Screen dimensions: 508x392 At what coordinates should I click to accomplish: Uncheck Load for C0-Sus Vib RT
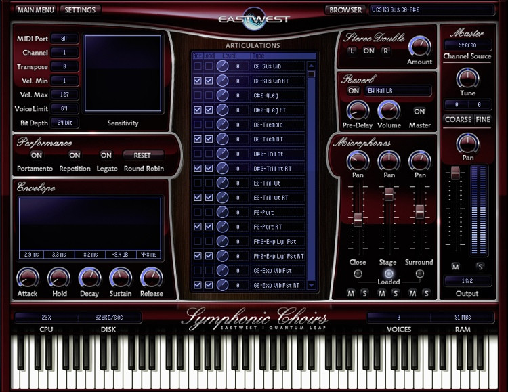(x=209, y=81)
